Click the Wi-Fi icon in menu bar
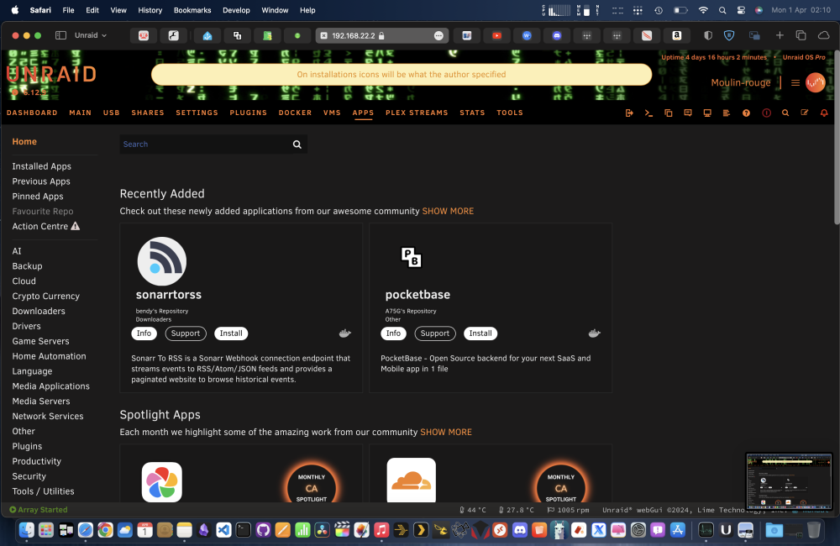Viewport: 840px width, 546px height. (x=703, y=10)
